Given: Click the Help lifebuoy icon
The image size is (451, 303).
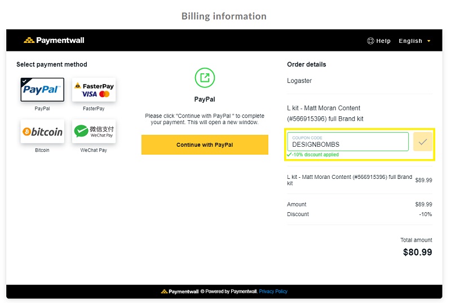Looking at the screenshot, I should point(370,41).
